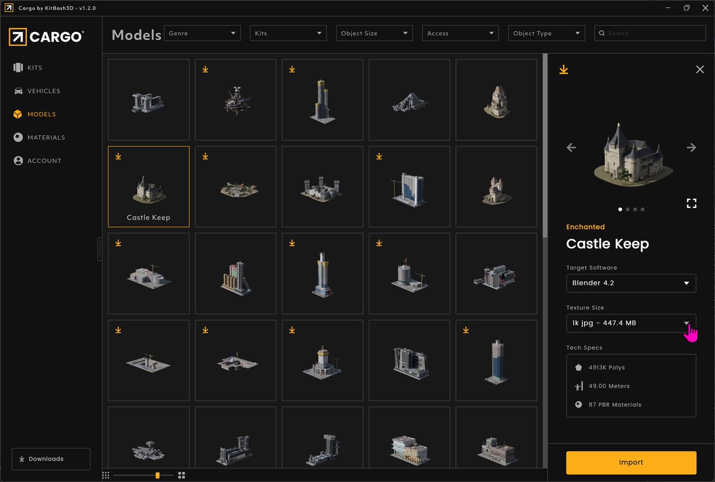Select the Castle Keep thumbnail
The image size is (715, 482).
coord(149,186)
